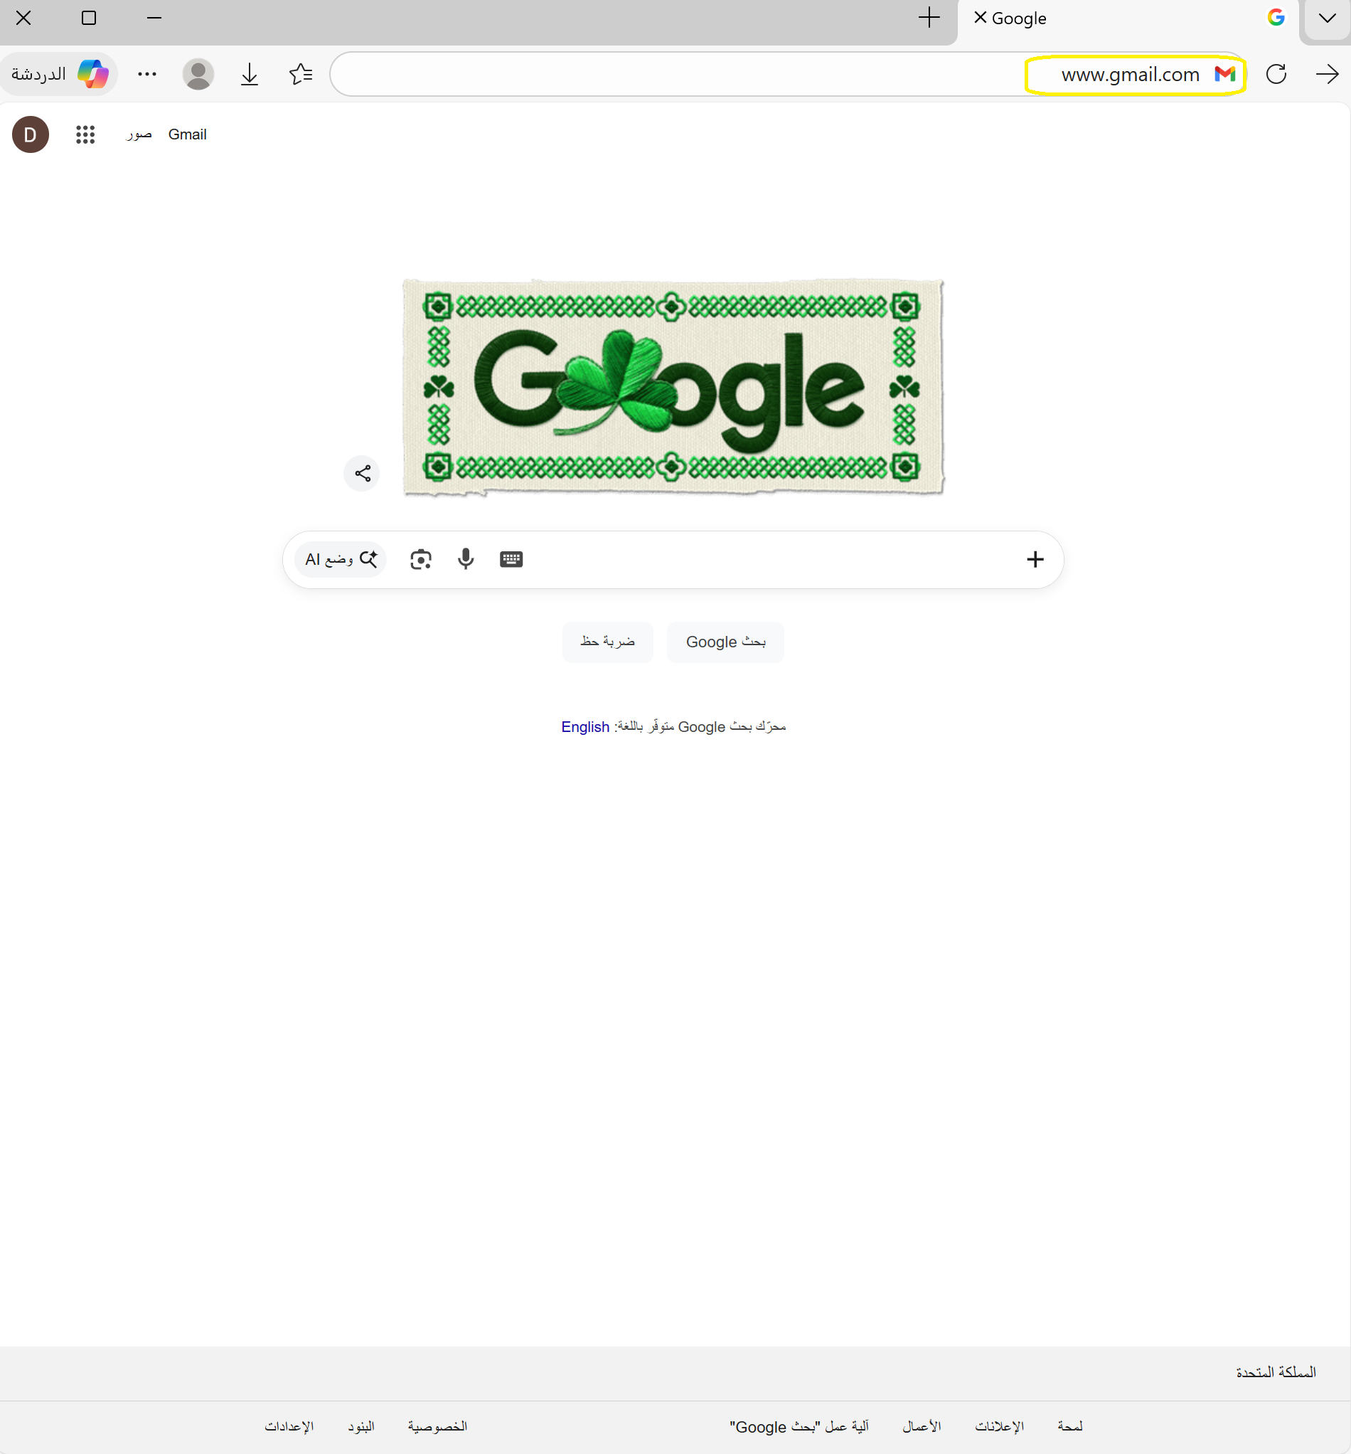
Task: Open a new tab with plus icon
Action: click(x=929, y=18)
